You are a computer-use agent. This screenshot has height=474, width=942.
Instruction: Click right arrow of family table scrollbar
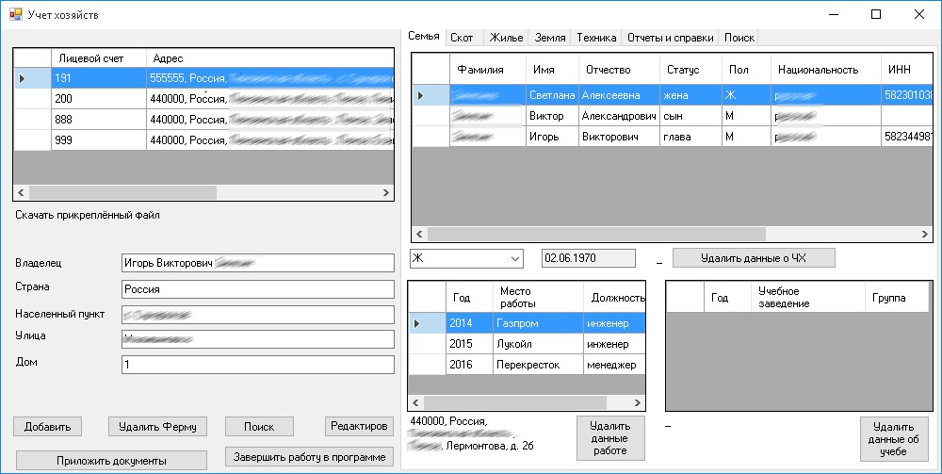click(925, 234)
